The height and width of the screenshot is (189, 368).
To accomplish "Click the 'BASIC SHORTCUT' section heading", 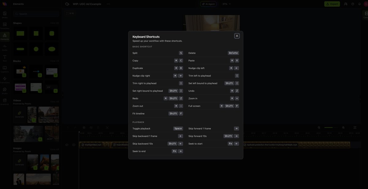I will point(142,47).
